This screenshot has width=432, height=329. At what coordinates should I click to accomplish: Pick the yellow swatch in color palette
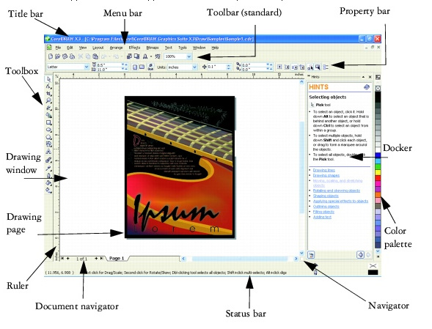378,172
